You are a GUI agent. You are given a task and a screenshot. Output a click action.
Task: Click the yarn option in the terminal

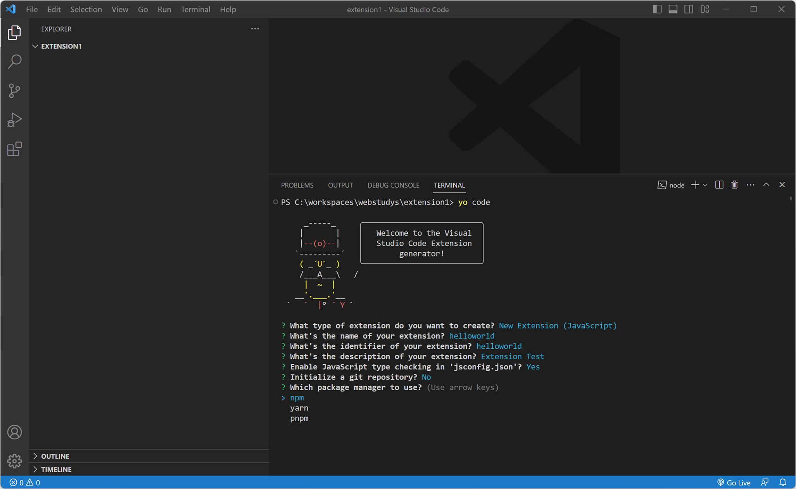(x=299, y=408)
